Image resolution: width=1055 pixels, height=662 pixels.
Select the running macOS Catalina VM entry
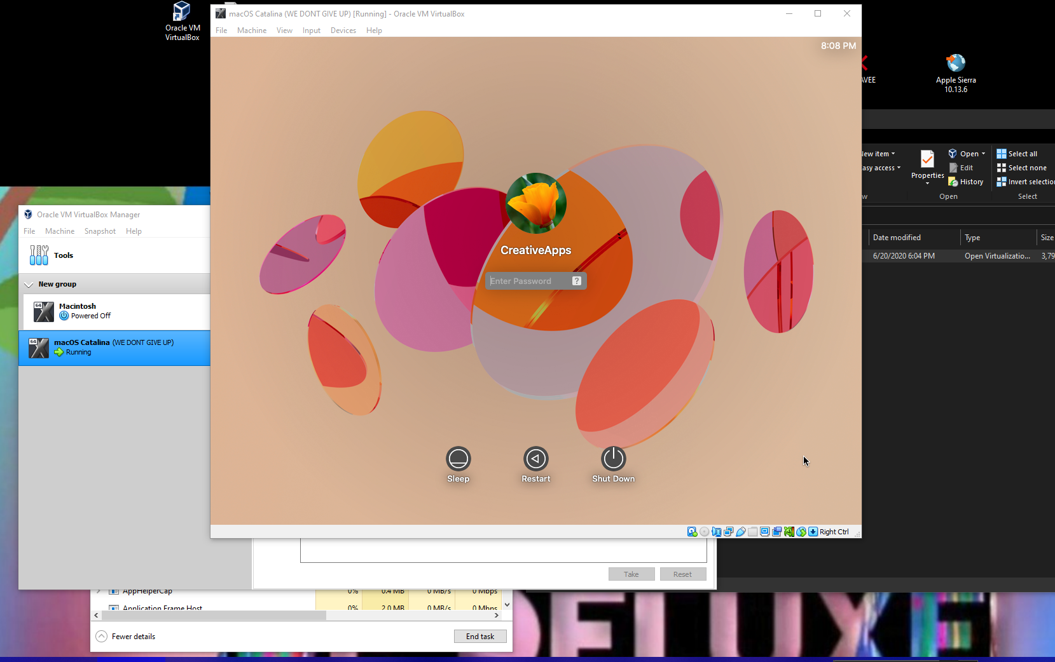(x=114, y=348)
